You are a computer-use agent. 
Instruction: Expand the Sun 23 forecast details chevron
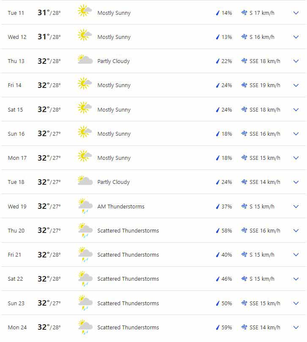tap(296, 303)
